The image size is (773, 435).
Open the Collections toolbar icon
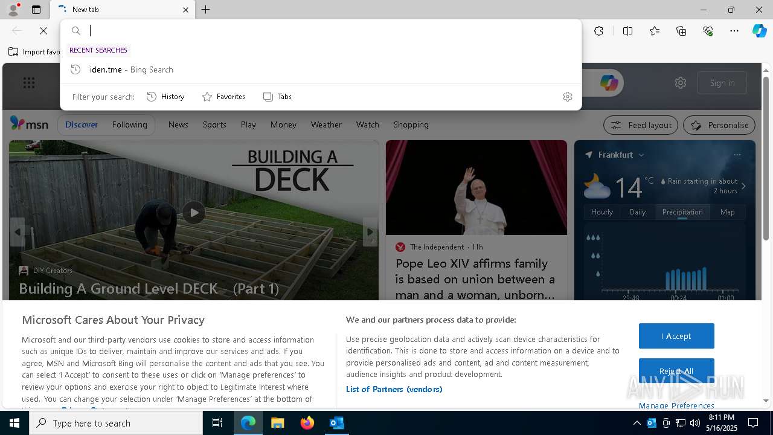[681, 31]
